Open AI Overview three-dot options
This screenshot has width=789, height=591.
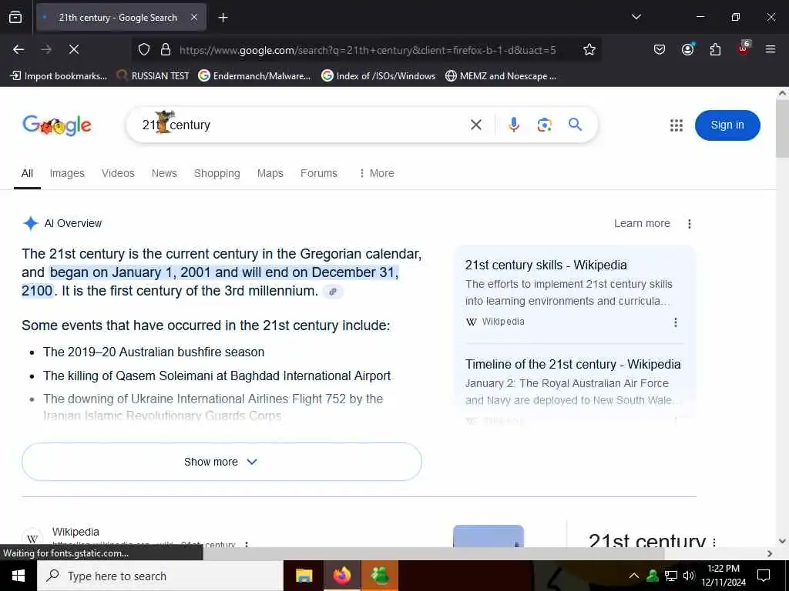(x=690, y=224)
